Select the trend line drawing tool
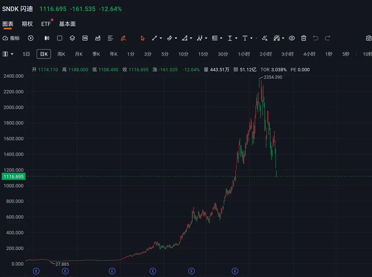372x277 pixels. 154,38
